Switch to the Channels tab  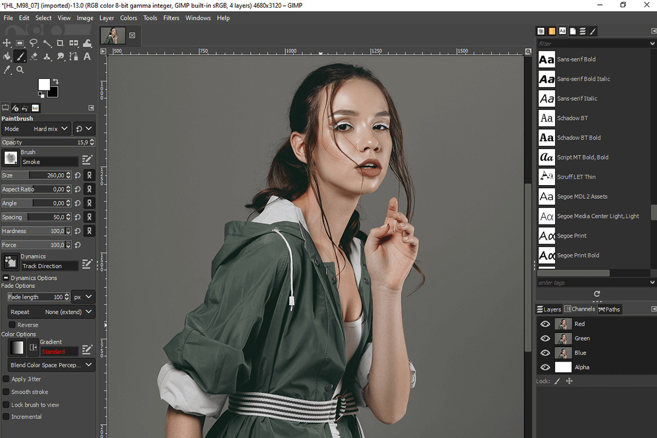tap(579, 309)
